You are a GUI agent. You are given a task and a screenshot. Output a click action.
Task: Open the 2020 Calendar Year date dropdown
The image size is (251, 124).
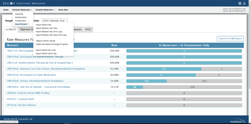(x=55, y=20)
